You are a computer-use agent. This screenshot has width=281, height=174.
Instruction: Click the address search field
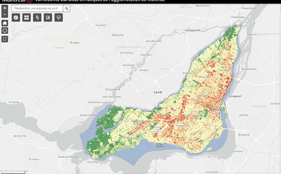click(37, 8)
